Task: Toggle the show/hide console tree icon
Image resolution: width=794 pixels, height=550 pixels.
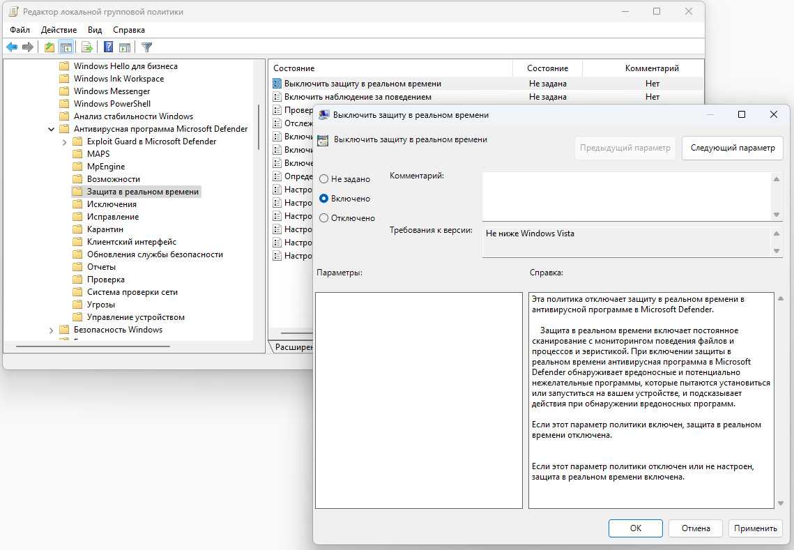Action: tap(66, 47)
